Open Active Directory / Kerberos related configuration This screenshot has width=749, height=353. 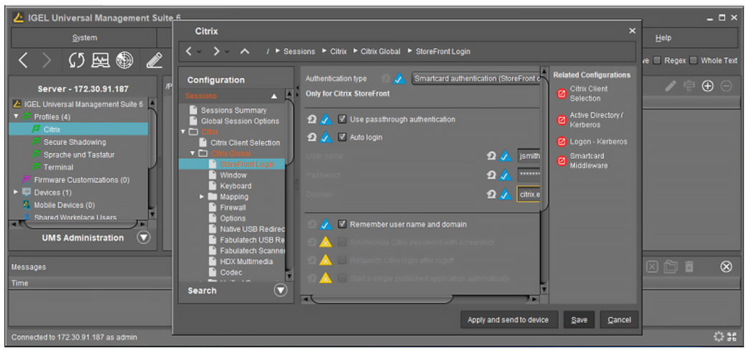(x=596, y=120)
